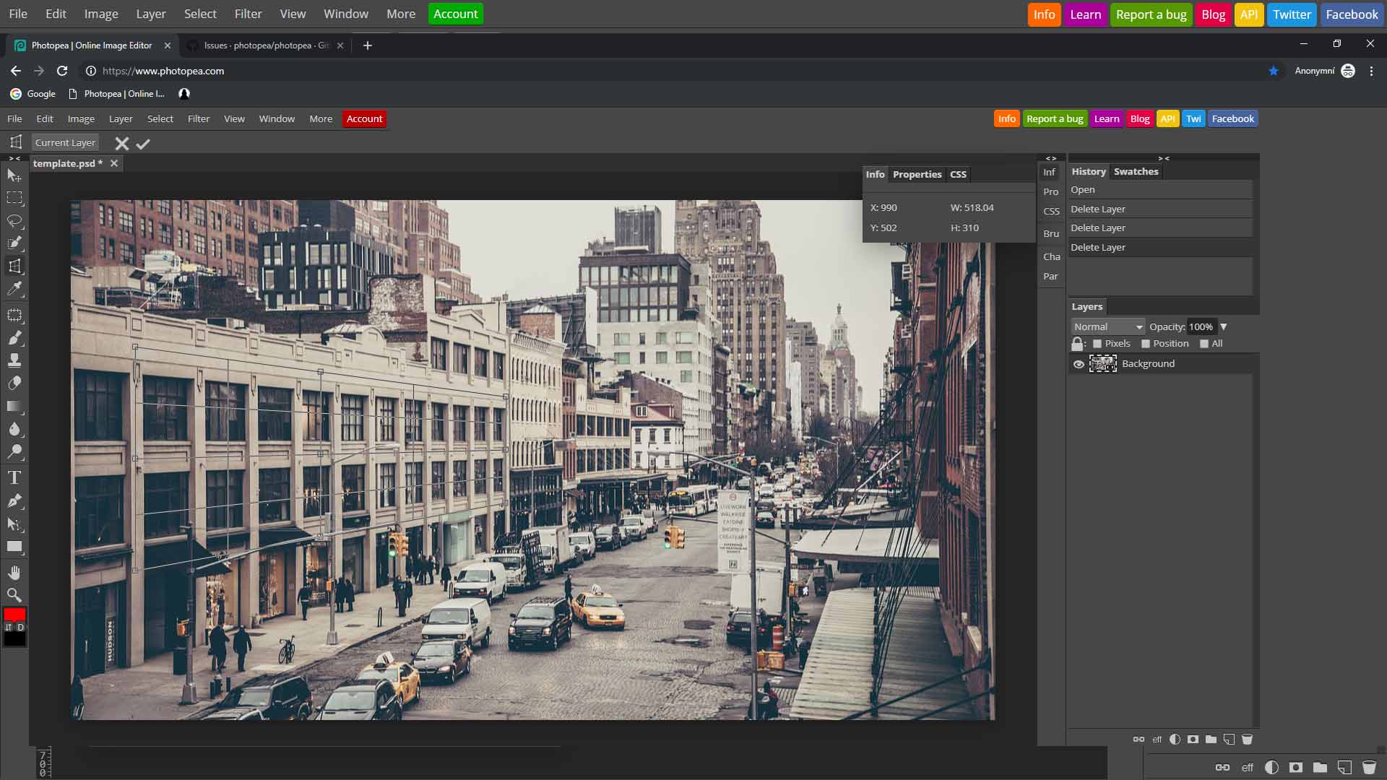
Task: Select the Eraser tool
Action: [14, 382]
